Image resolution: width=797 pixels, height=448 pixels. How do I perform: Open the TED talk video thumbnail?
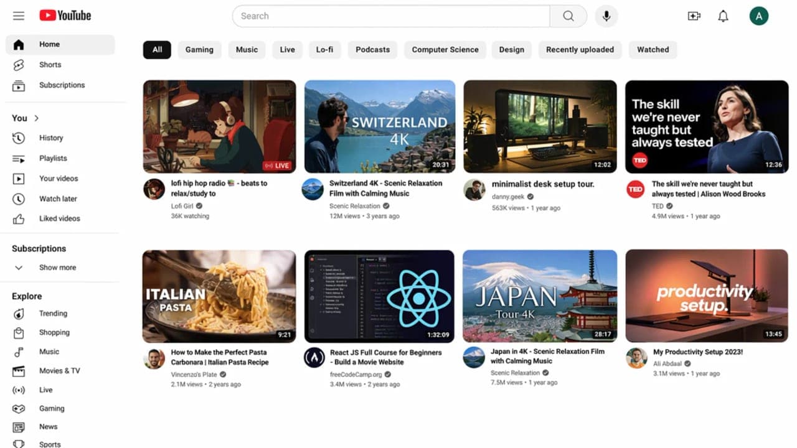click(707, 126)
